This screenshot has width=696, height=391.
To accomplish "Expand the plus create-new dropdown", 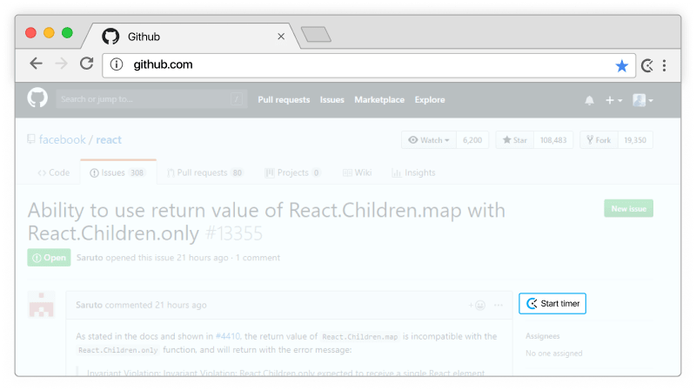I will pos(614,100).
